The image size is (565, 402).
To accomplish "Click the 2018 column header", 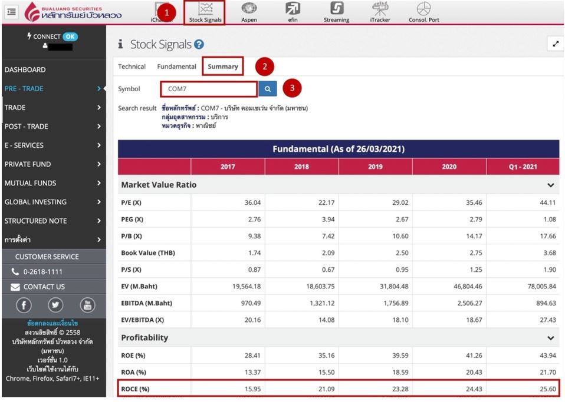I will [x=301, y=167].
